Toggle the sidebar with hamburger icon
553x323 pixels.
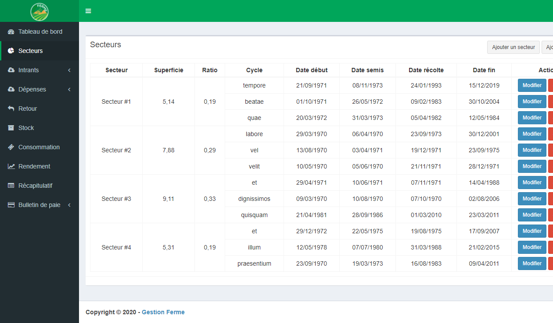[88, 11]
